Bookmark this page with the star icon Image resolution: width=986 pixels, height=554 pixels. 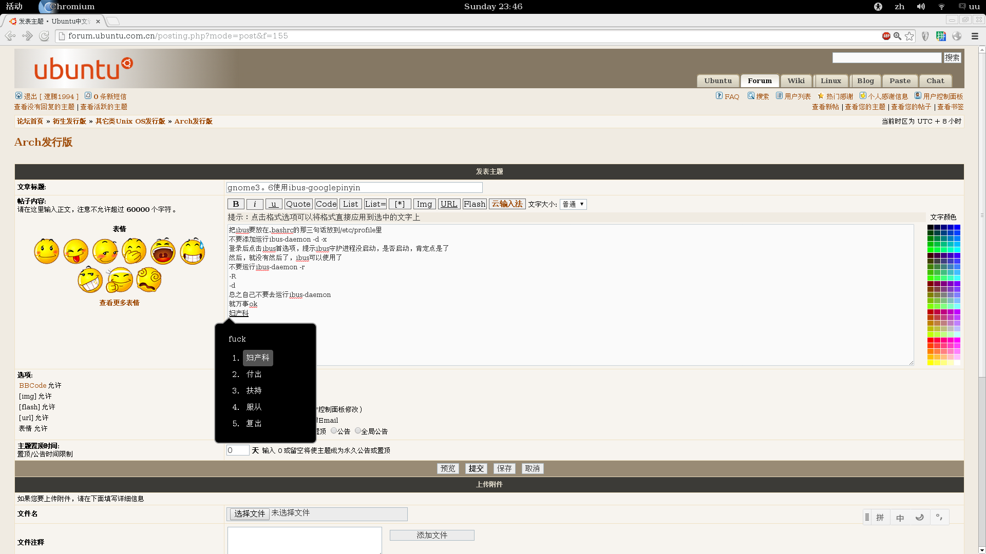(909, 36)
